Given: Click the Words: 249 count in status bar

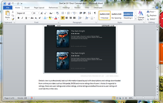Looking at the screenshot, I should pyautogui.click(x=22, y=98).
